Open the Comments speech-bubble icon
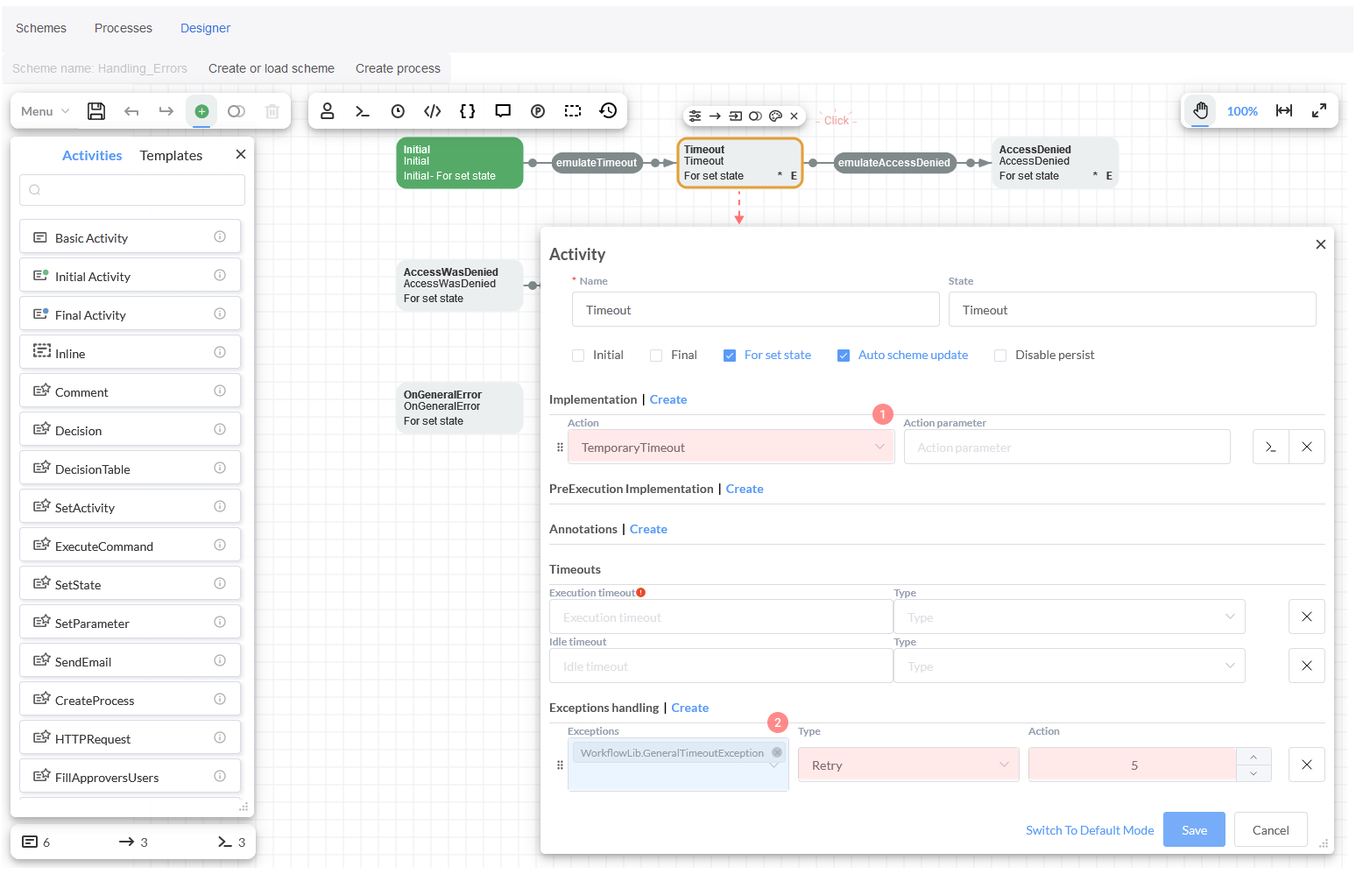The width and height of the screenshot is (1356, 881). pos(503,111)
